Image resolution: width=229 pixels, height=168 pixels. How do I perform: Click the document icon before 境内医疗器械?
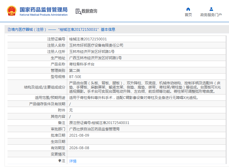[9, 30]
